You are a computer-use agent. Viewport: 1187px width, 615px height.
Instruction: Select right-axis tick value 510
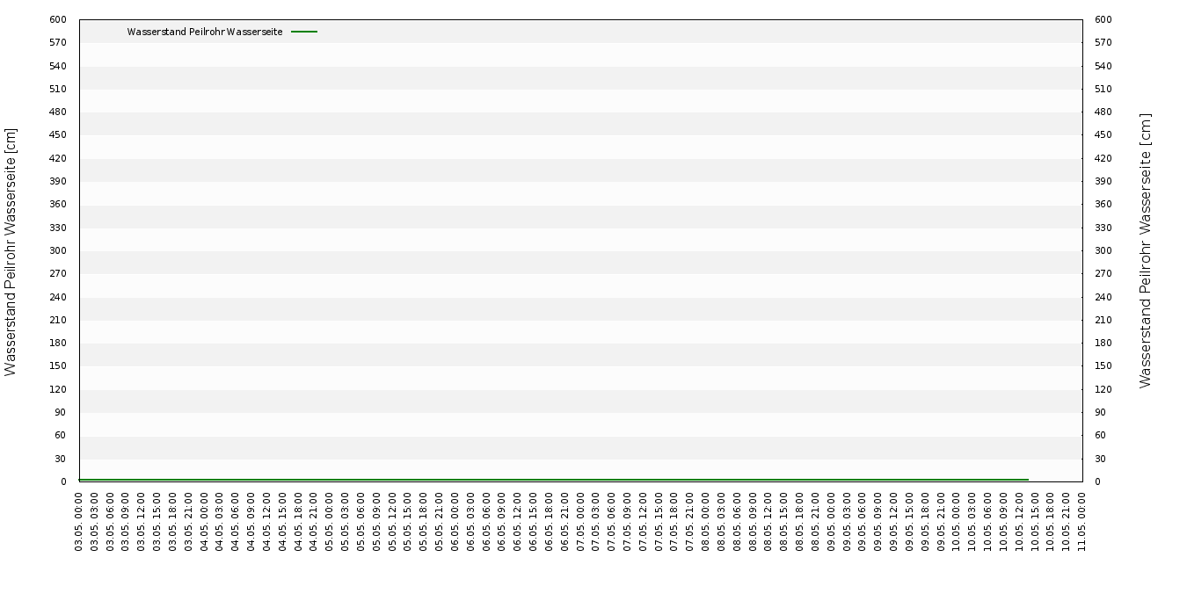[x=1103, y=89]
